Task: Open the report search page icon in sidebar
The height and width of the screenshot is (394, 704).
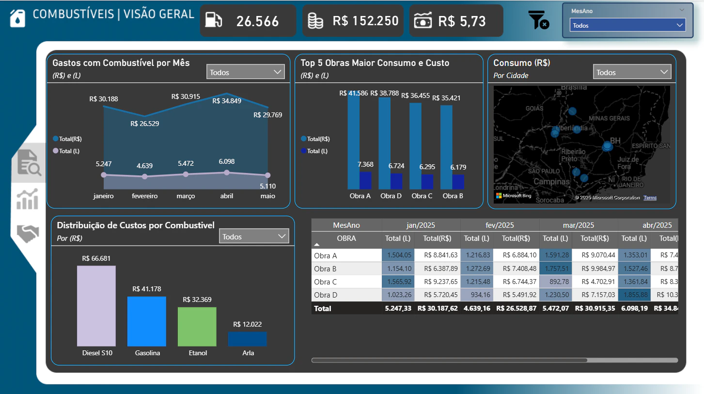Action: pyautogui.click(x=29, y=162)
